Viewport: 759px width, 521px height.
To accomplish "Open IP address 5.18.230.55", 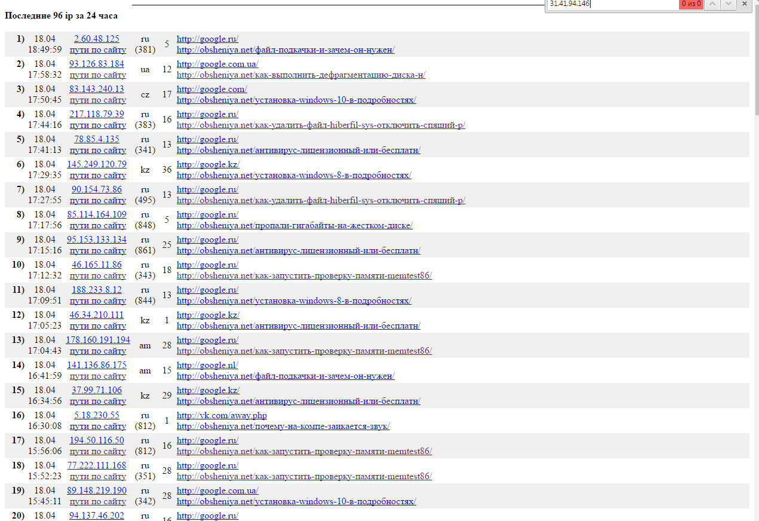I will (97, 415).
